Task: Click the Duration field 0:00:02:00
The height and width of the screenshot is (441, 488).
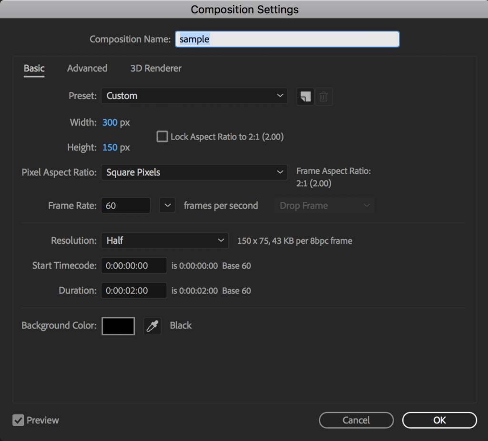Action: point(134,291)
